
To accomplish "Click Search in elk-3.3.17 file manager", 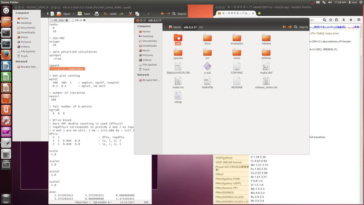I will pos(301,27).
